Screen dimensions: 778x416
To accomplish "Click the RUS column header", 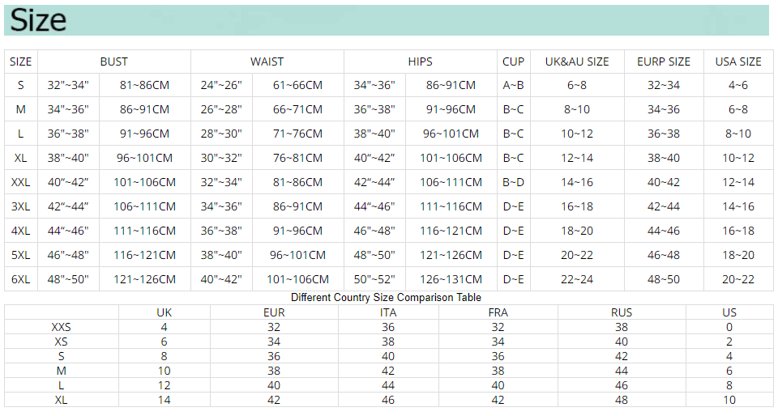I will point(622,312).
